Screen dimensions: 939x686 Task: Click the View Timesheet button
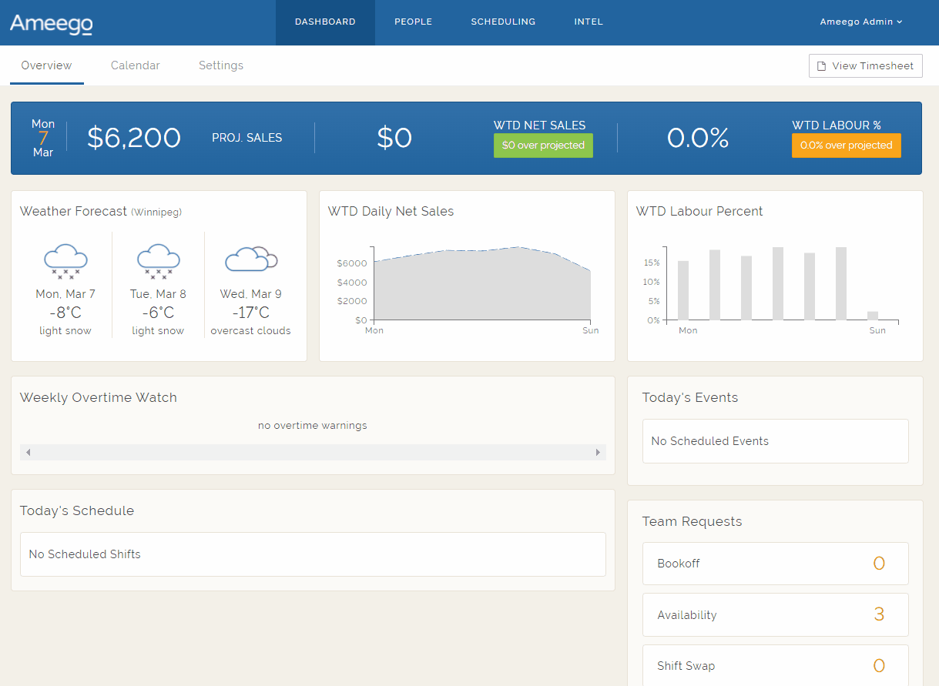click(865, 65)
